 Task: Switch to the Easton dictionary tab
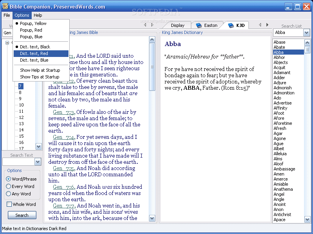207,25
